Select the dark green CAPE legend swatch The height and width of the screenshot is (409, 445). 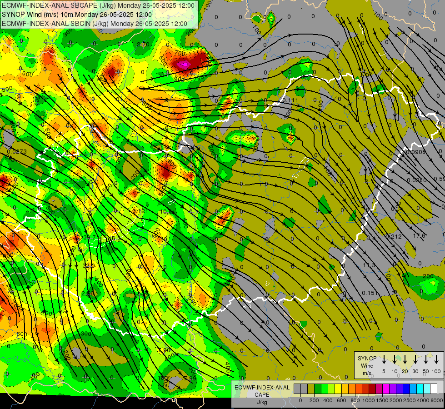(x=318, y=389)
